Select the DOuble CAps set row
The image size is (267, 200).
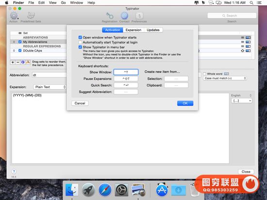[38, 51]
